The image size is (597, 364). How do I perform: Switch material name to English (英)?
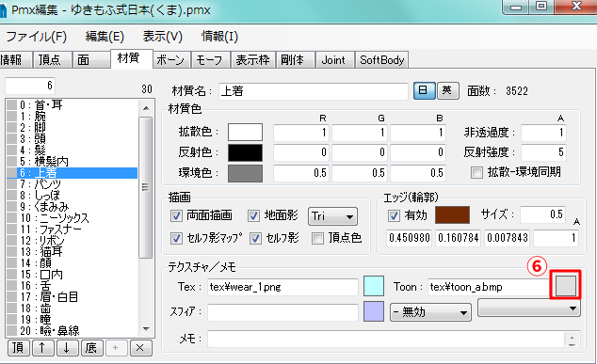click(448, 91)
